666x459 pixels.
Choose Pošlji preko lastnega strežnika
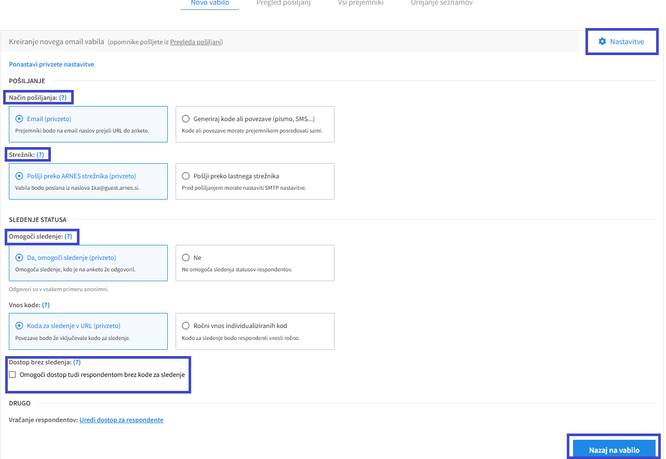click(x=255, y=181)
